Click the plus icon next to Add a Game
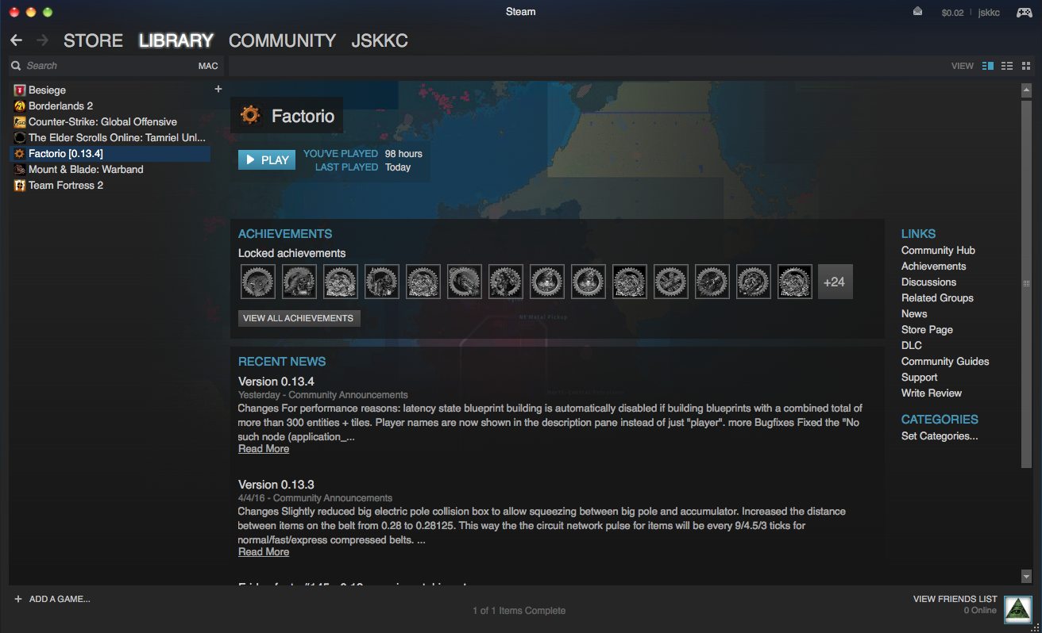 (x=18, y=599)
